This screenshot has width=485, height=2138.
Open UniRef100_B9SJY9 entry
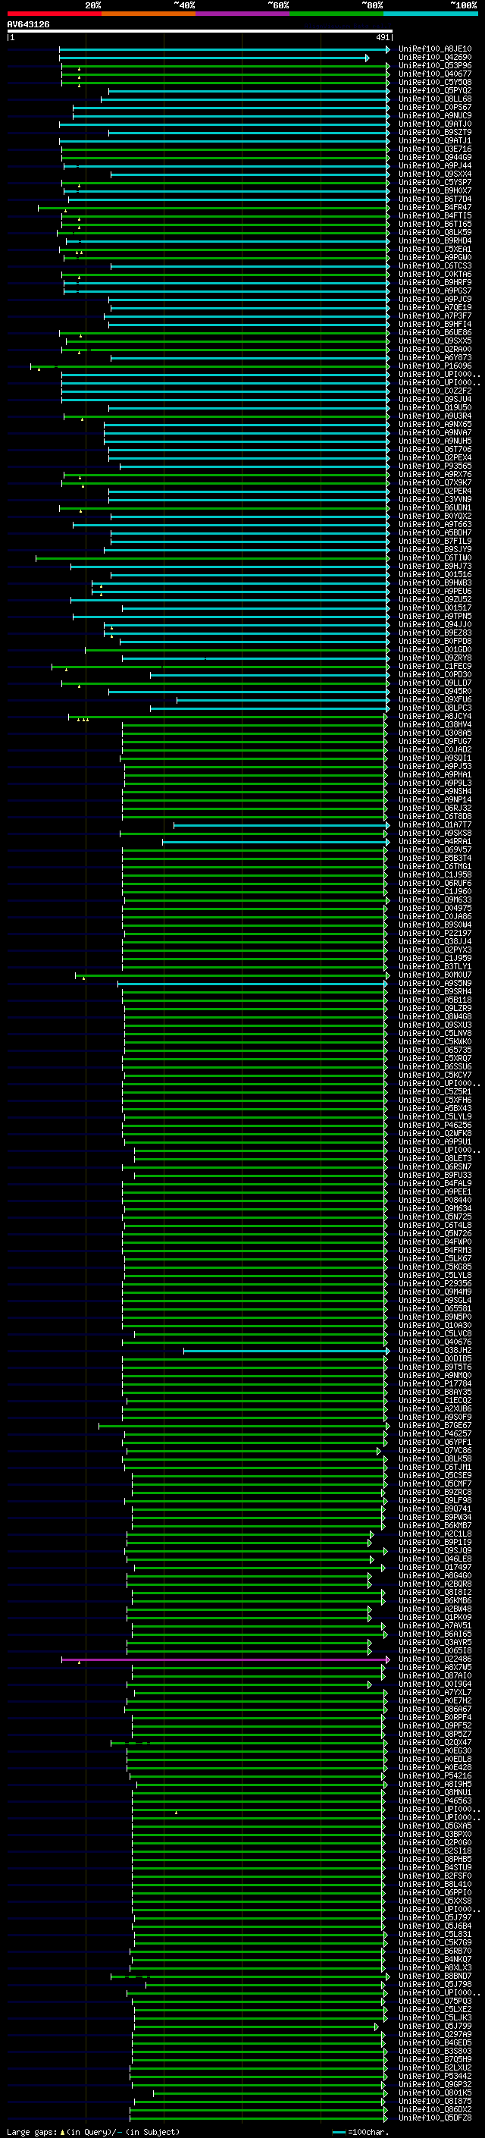click(435, 549)
